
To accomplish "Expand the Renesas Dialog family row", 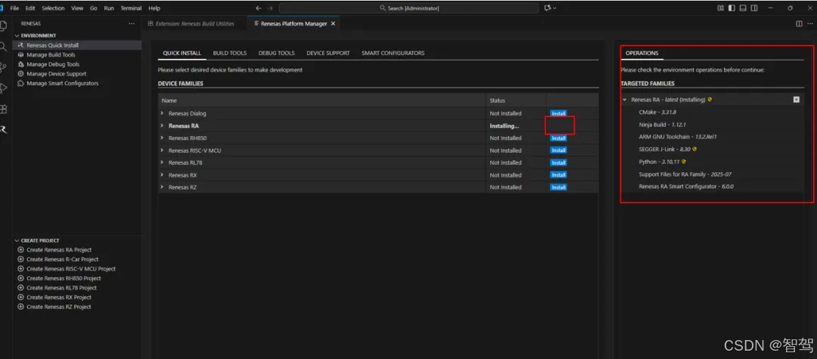I will tap(162, 113).
